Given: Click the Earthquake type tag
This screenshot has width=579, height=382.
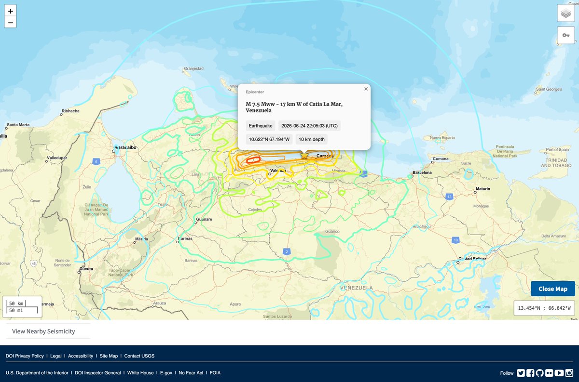Looking at the screenshot, I should click(x=260, y=126).
